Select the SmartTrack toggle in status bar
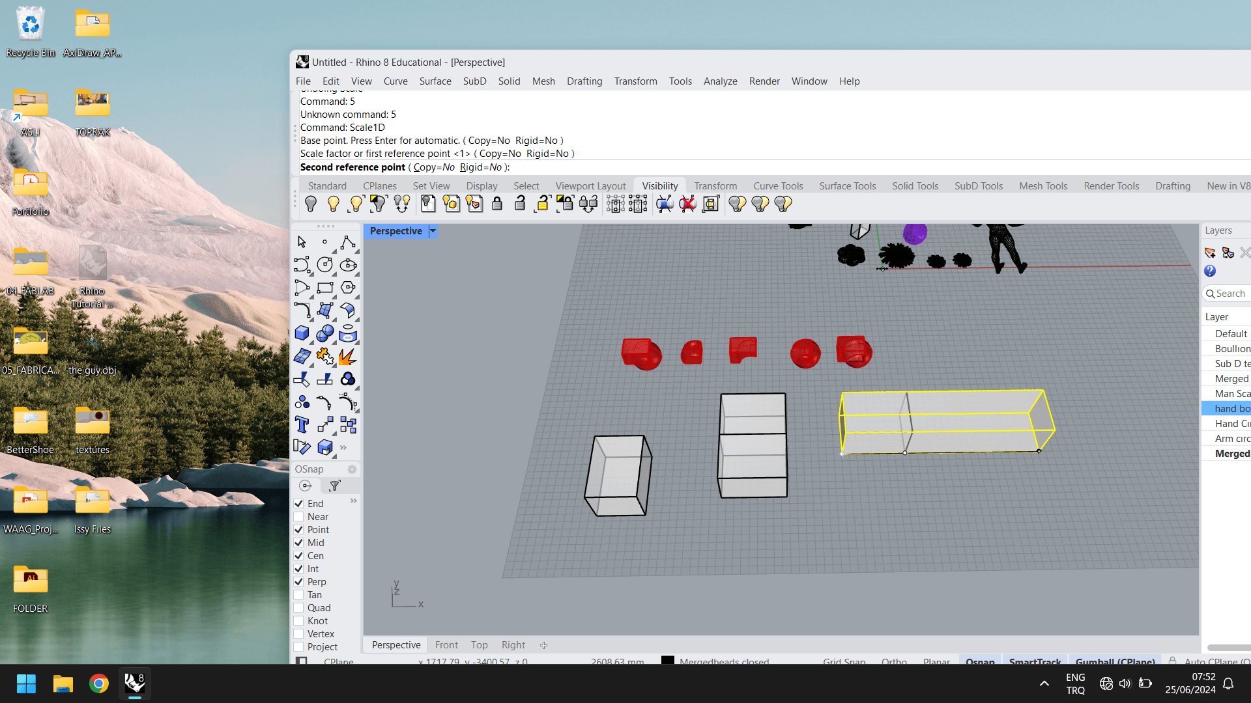The image size is (1251, 703). 1035,661
